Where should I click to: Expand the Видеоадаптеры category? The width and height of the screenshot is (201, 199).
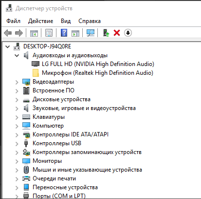tap(17, 82)
